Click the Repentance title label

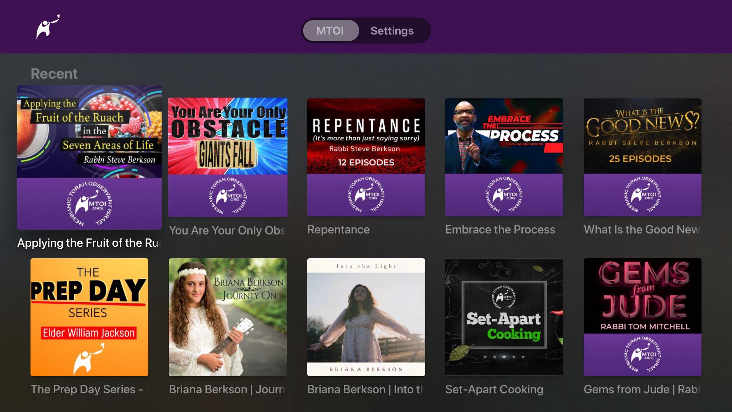tap(339, 230)
